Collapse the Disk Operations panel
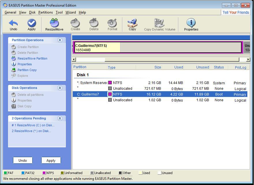 pyautogui.click(x=60, y=88)
